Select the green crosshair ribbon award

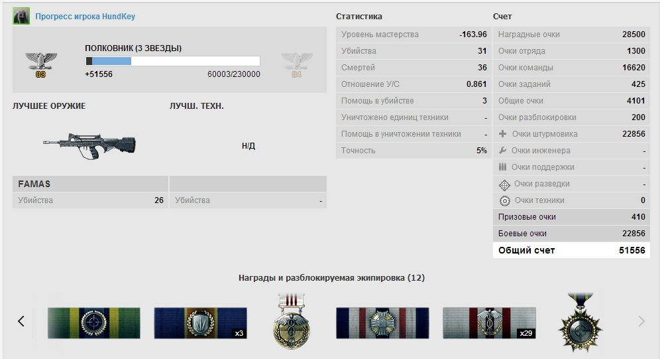coord(94,323)
